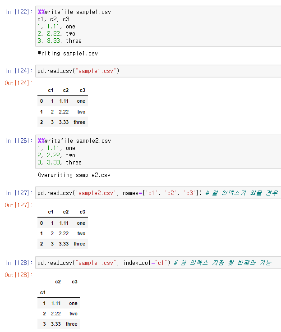Viewport: 281px width, 332px height.
Task: Click the 'Overwriting sample2.csv' output text
Action: pyautogui.click(x=74, y=175)
